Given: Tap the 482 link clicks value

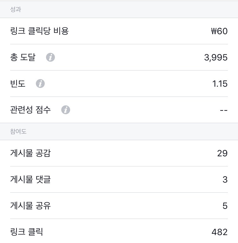Looking at the screenshot, I should [x=220, y=232].
